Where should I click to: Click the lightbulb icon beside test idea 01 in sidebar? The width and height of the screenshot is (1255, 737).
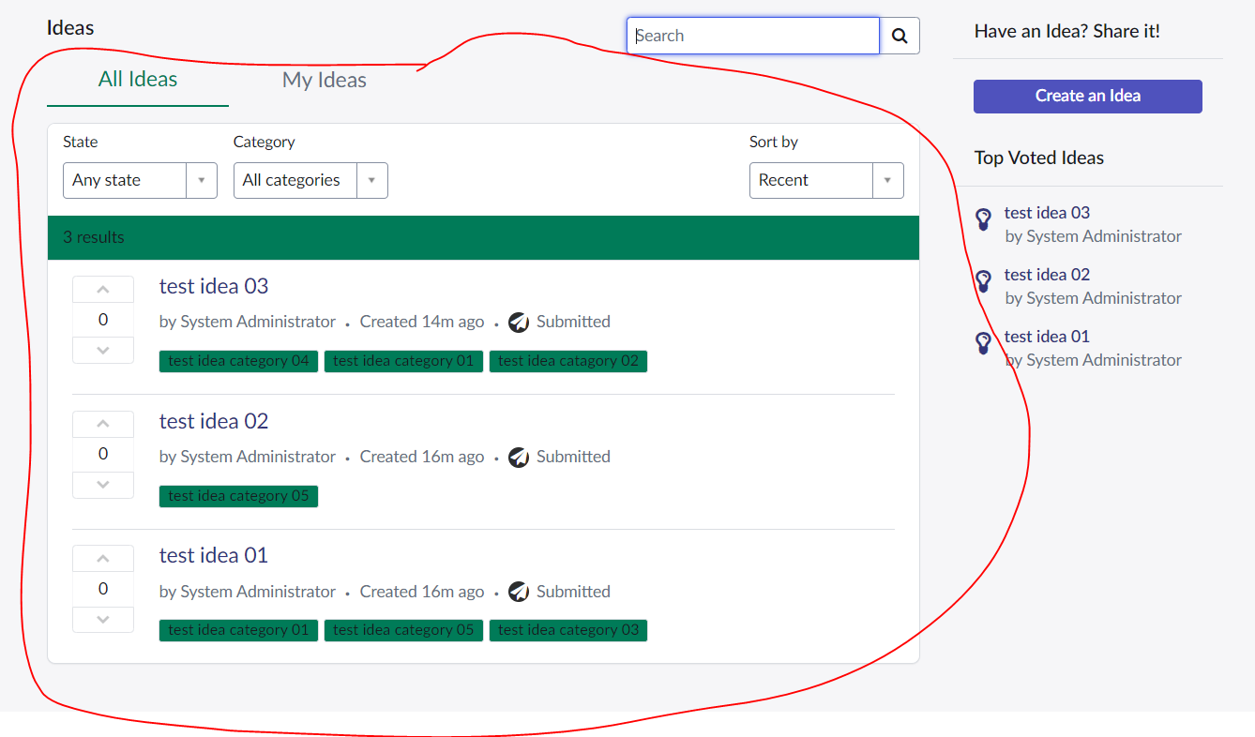click(983, 343)
